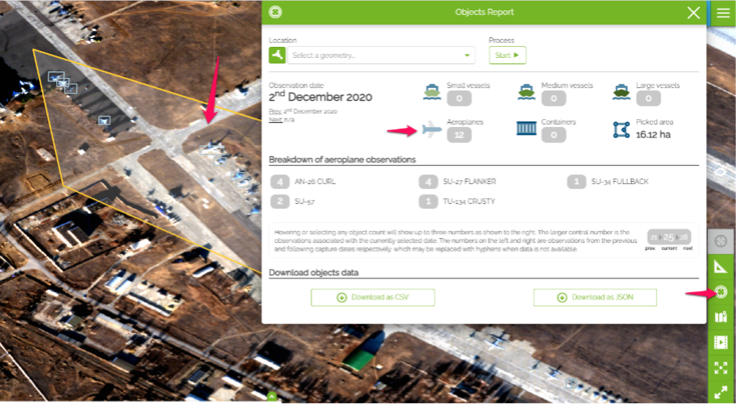Click the SU-27 FLANKER count badge
Viewport: 739px width, 407px height.
click(430, 182)
